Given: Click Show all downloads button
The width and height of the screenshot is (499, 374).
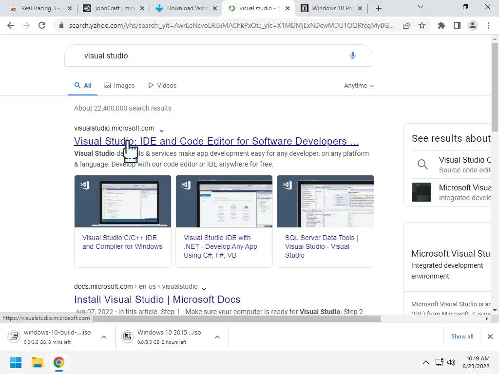Looking at the screenshot, I should [x=462, y=337].
